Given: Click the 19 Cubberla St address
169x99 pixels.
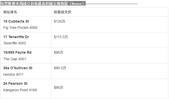Looking at the screenshot, I should [x=16, y=21].
